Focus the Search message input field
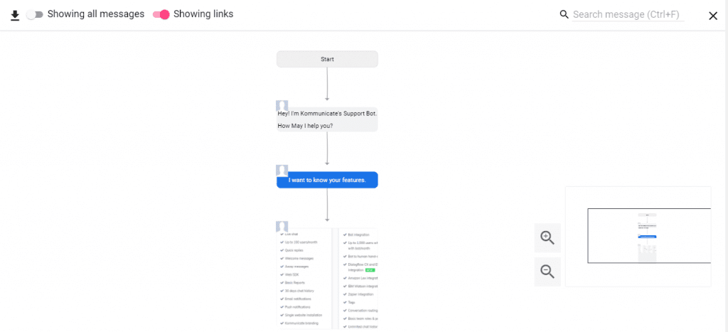 [x=628, y=15]
